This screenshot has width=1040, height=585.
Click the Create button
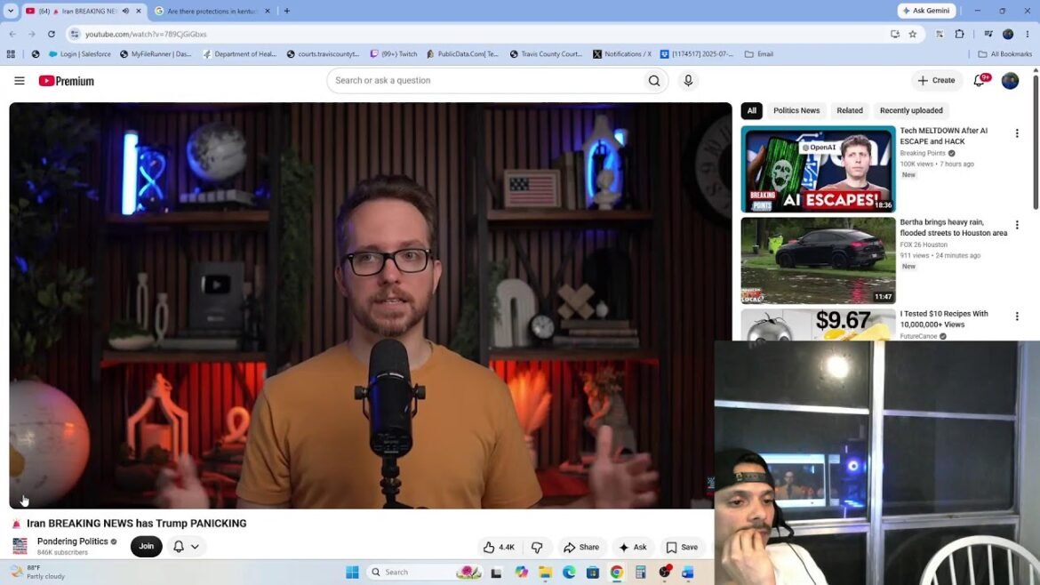(x=936, y=80)
